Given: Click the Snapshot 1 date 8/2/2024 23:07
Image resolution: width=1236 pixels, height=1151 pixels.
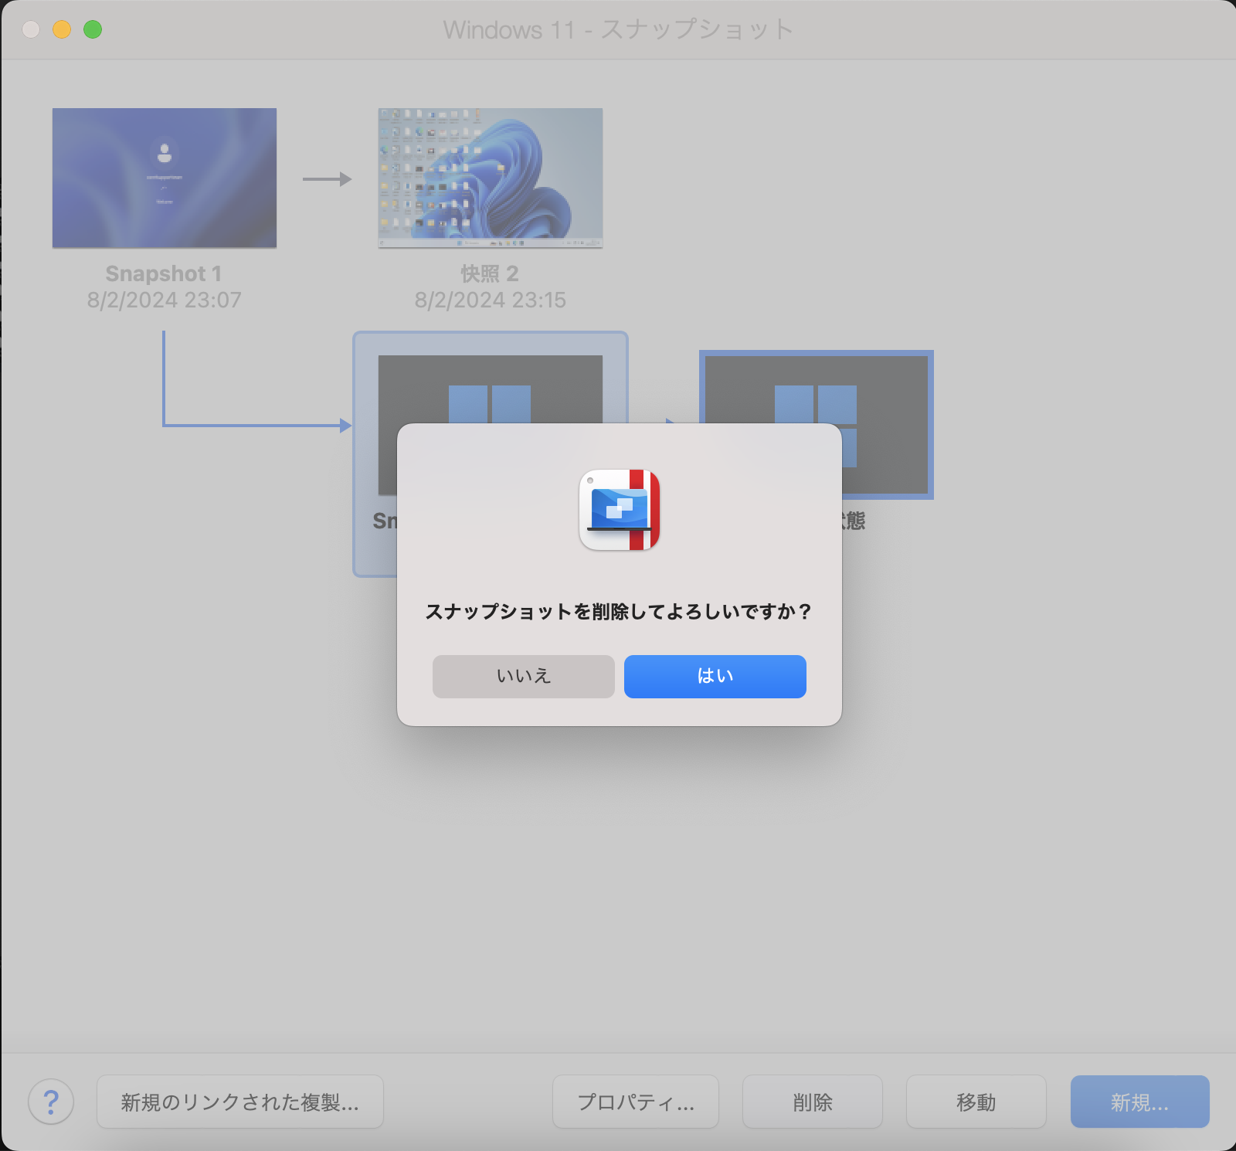Looking at the screenshot, I should point(164,300).
